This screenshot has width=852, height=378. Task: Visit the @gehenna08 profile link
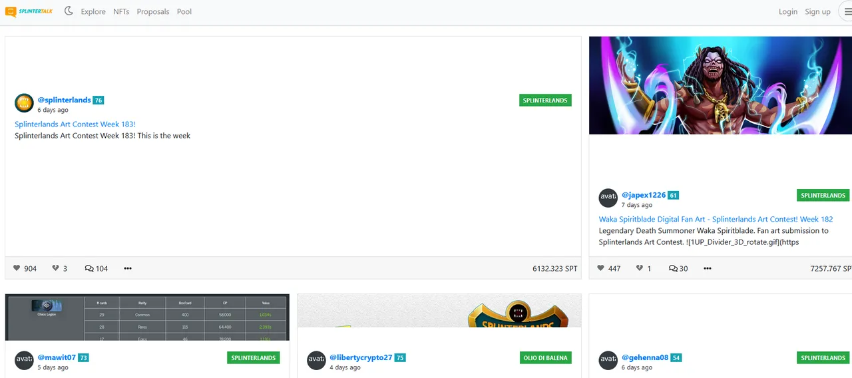pos(645,357)
